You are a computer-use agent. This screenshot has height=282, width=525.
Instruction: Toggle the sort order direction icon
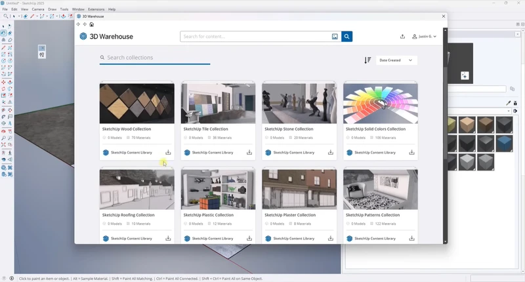pos(367,60)
